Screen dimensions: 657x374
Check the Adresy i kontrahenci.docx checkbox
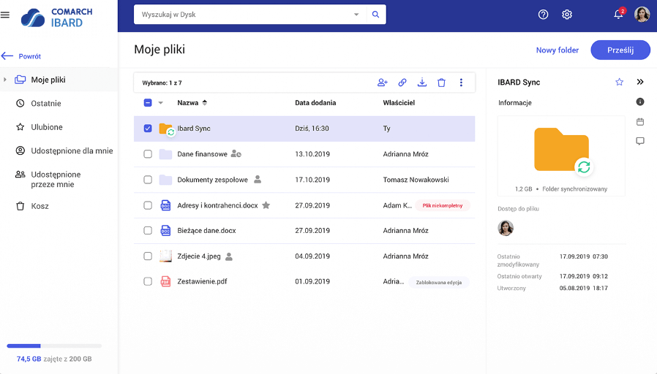(148, 205)
